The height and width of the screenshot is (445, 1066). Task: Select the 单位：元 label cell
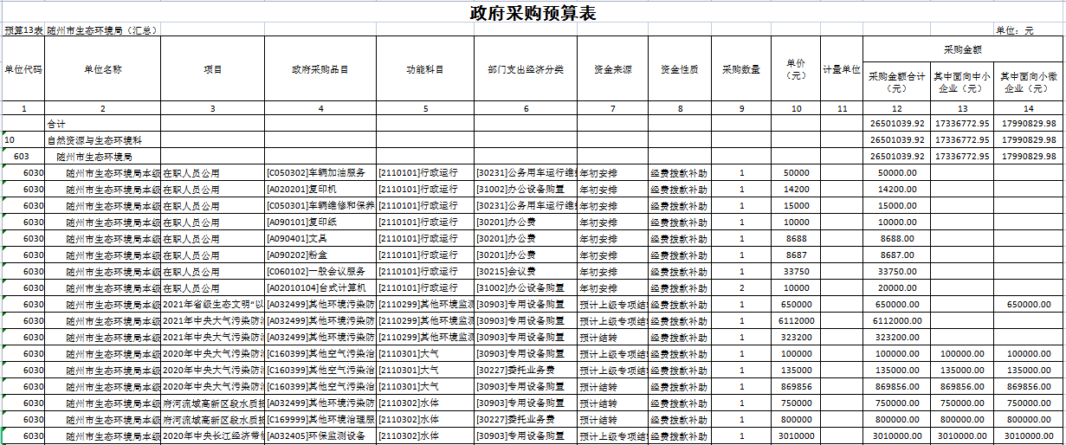coord(1014,30)
